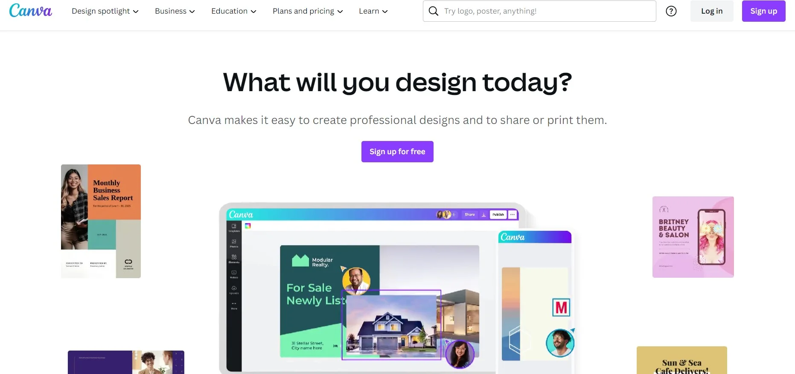Open the Plans and pricing menu

[308, 11]
